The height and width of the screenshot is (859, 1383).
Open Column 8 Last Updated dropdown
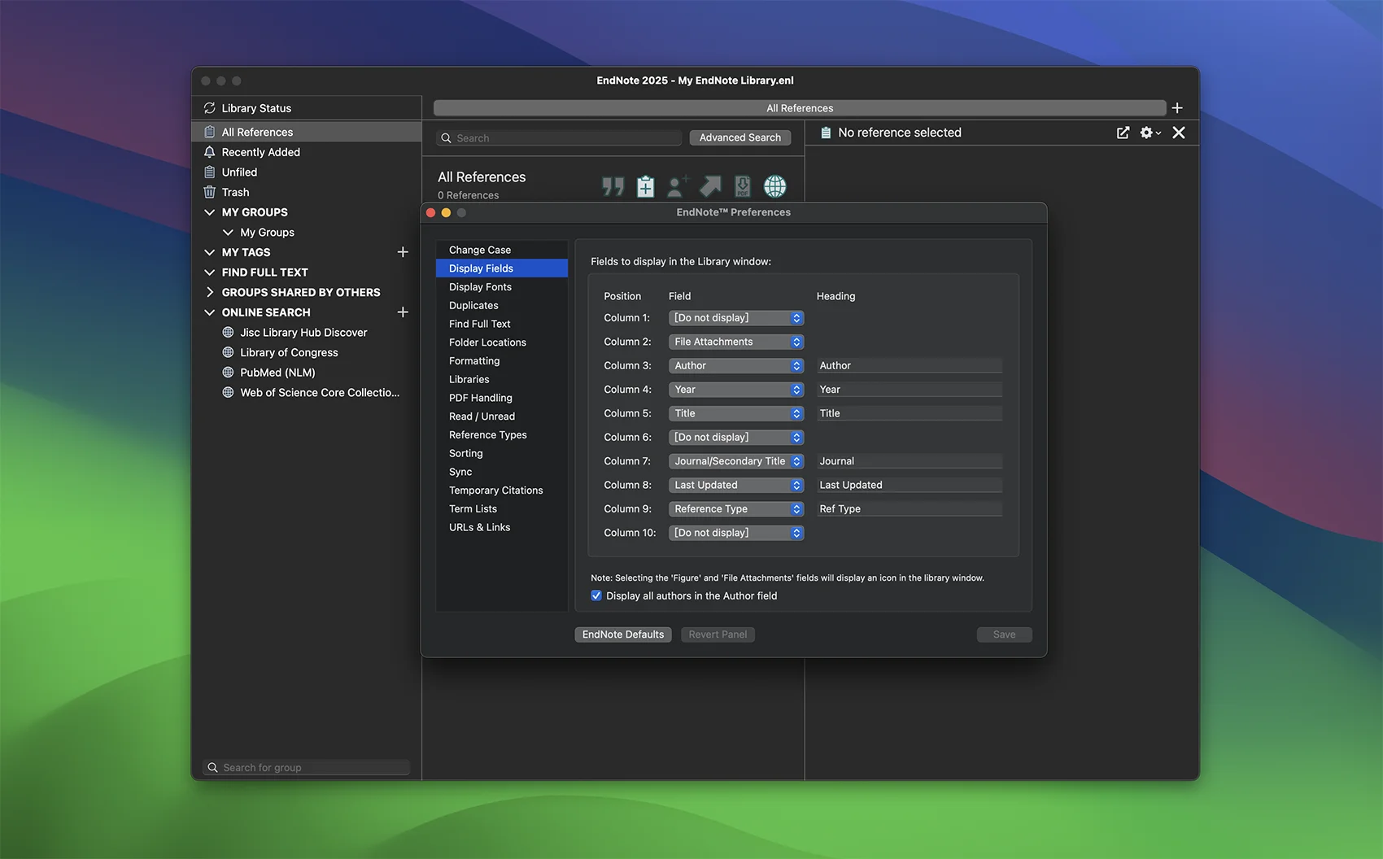click(x=736, y=485)
